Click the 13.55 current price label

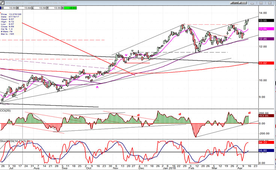[x=267, y=21]
